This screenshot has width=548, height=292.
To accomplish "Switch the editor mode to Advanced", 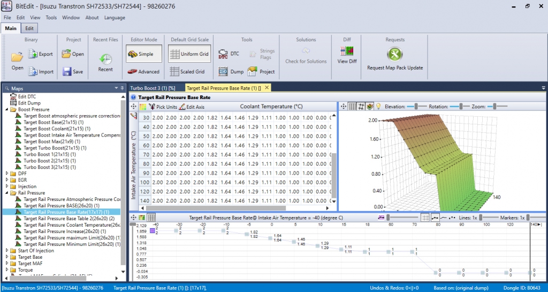I will click(143, 71).
